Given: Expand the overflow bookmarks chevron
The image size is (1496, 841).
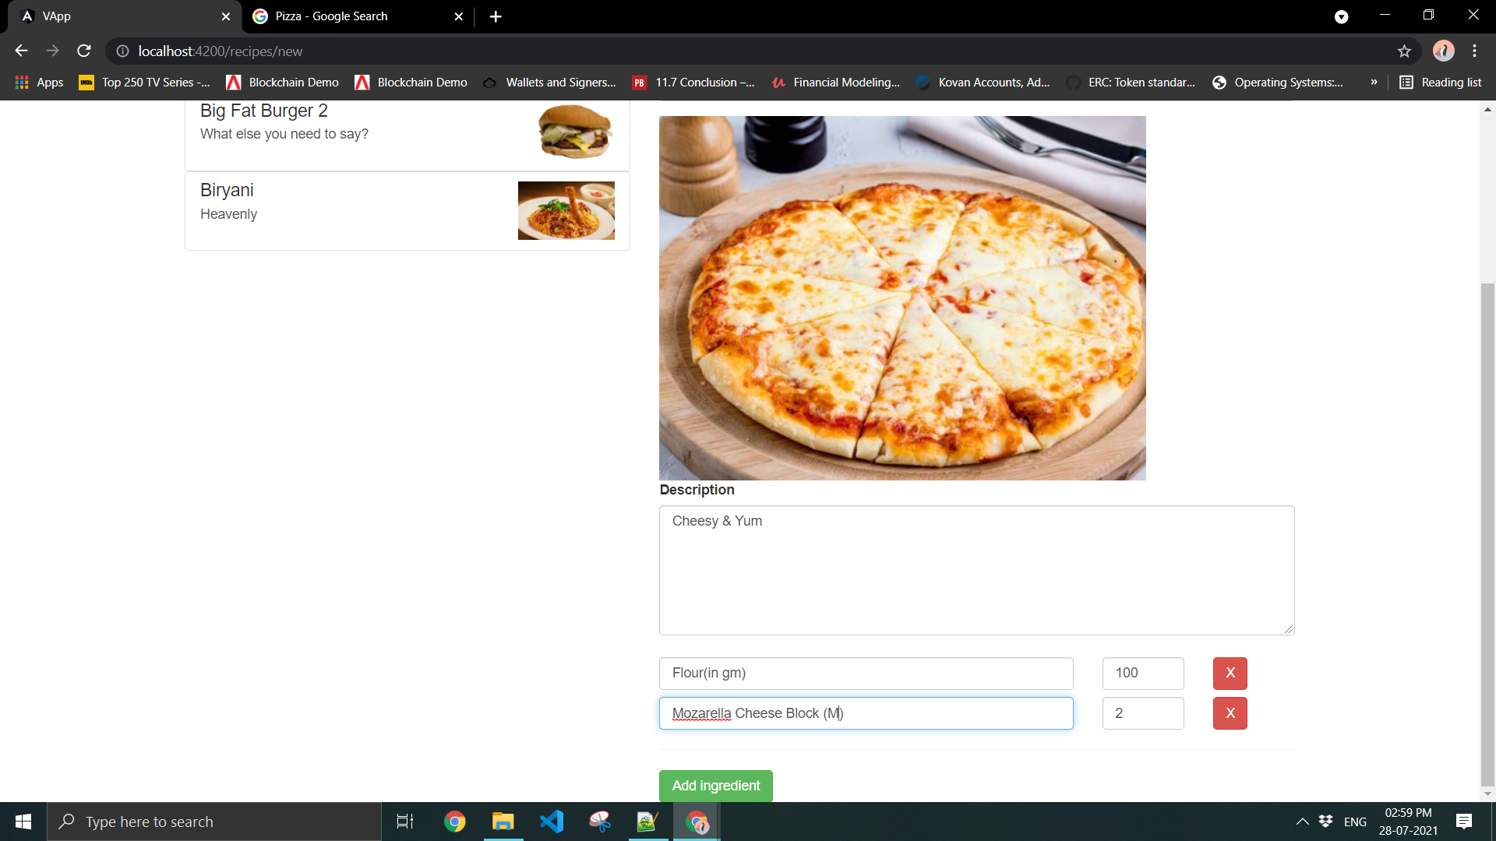Looking at the screenshot, I should (1374, 82).
